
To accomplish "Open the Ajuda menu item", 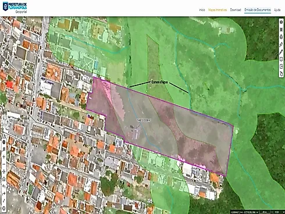I will coord(277,10).
